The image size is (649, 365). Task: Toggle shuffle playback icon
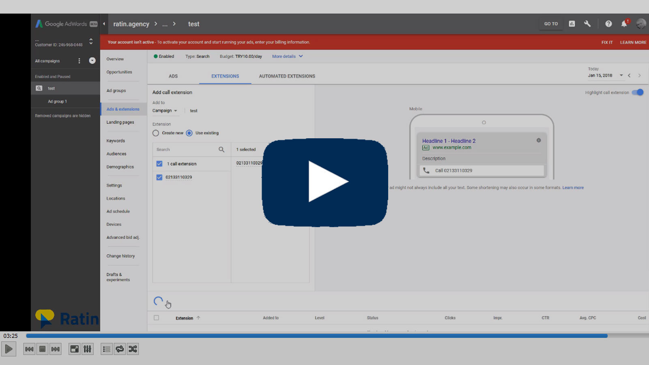click(x=133, y=349)
